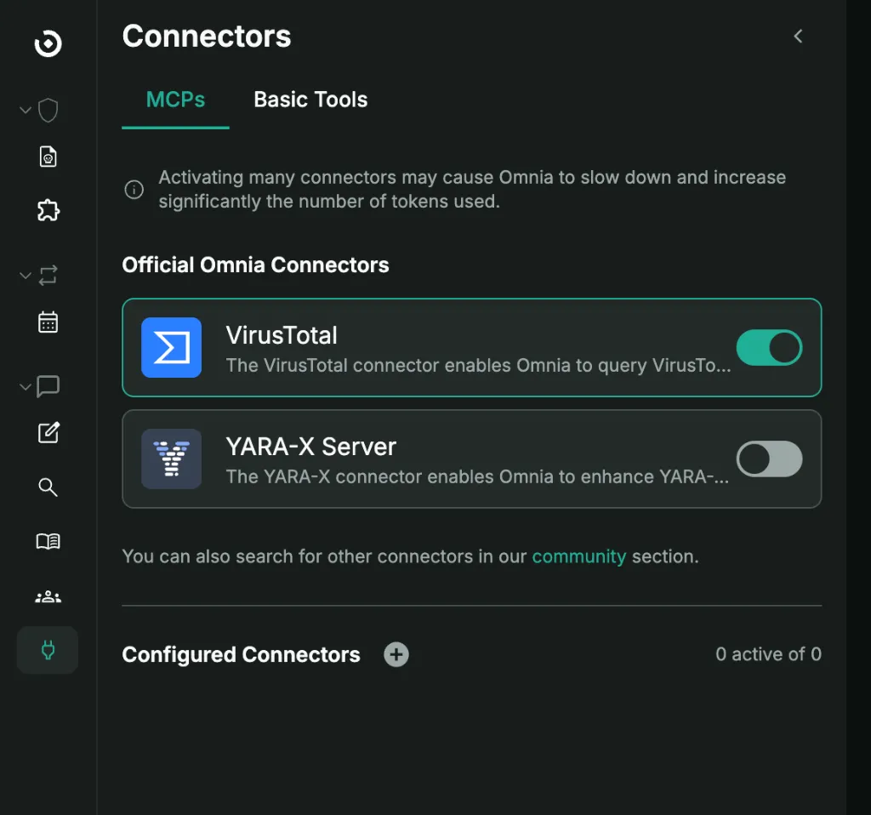This screenshot has height=815, width=871.
Task: Expand the chat section chevron
Action: pos(25,387)
